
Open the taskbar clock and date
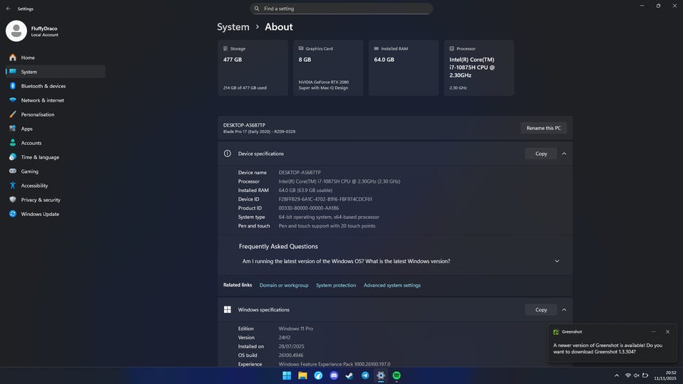pyautogui.click(x=665, y=375)
